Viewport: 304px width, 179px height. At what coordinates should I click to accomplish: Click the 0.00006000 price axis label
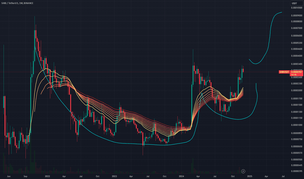point(296,35)
